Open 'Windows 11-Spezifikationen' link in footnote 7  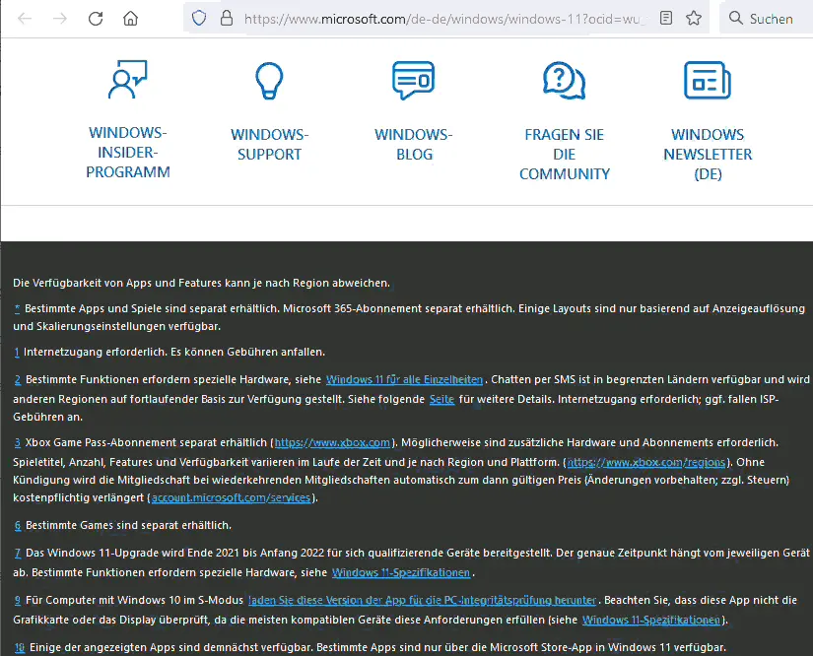tap(402, 573)
